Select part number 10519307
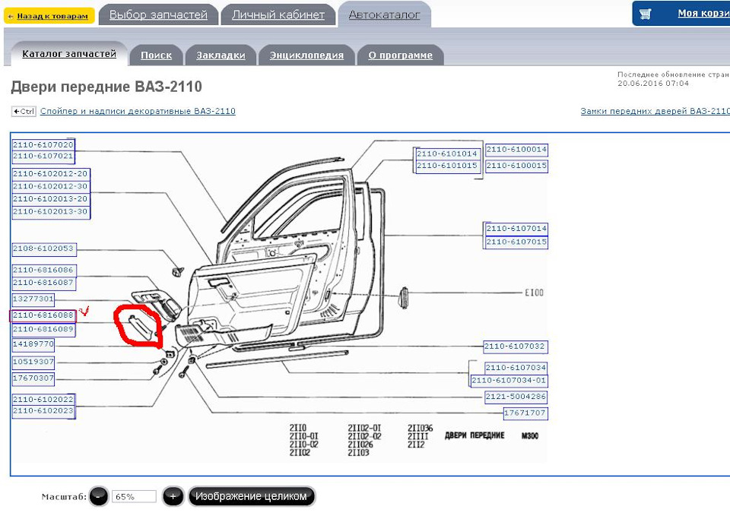 pyautogui.click(x=33, y=362)
